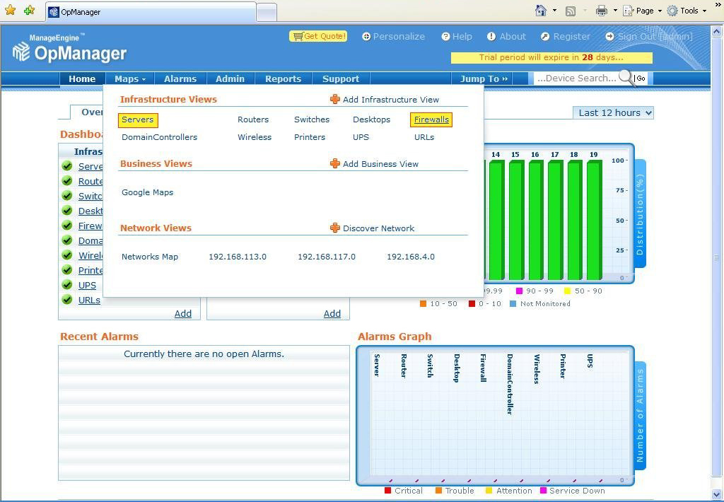Screen dimensions: 724x502
Task: Open the 192.168.113.0 network view
Action: 238,257
